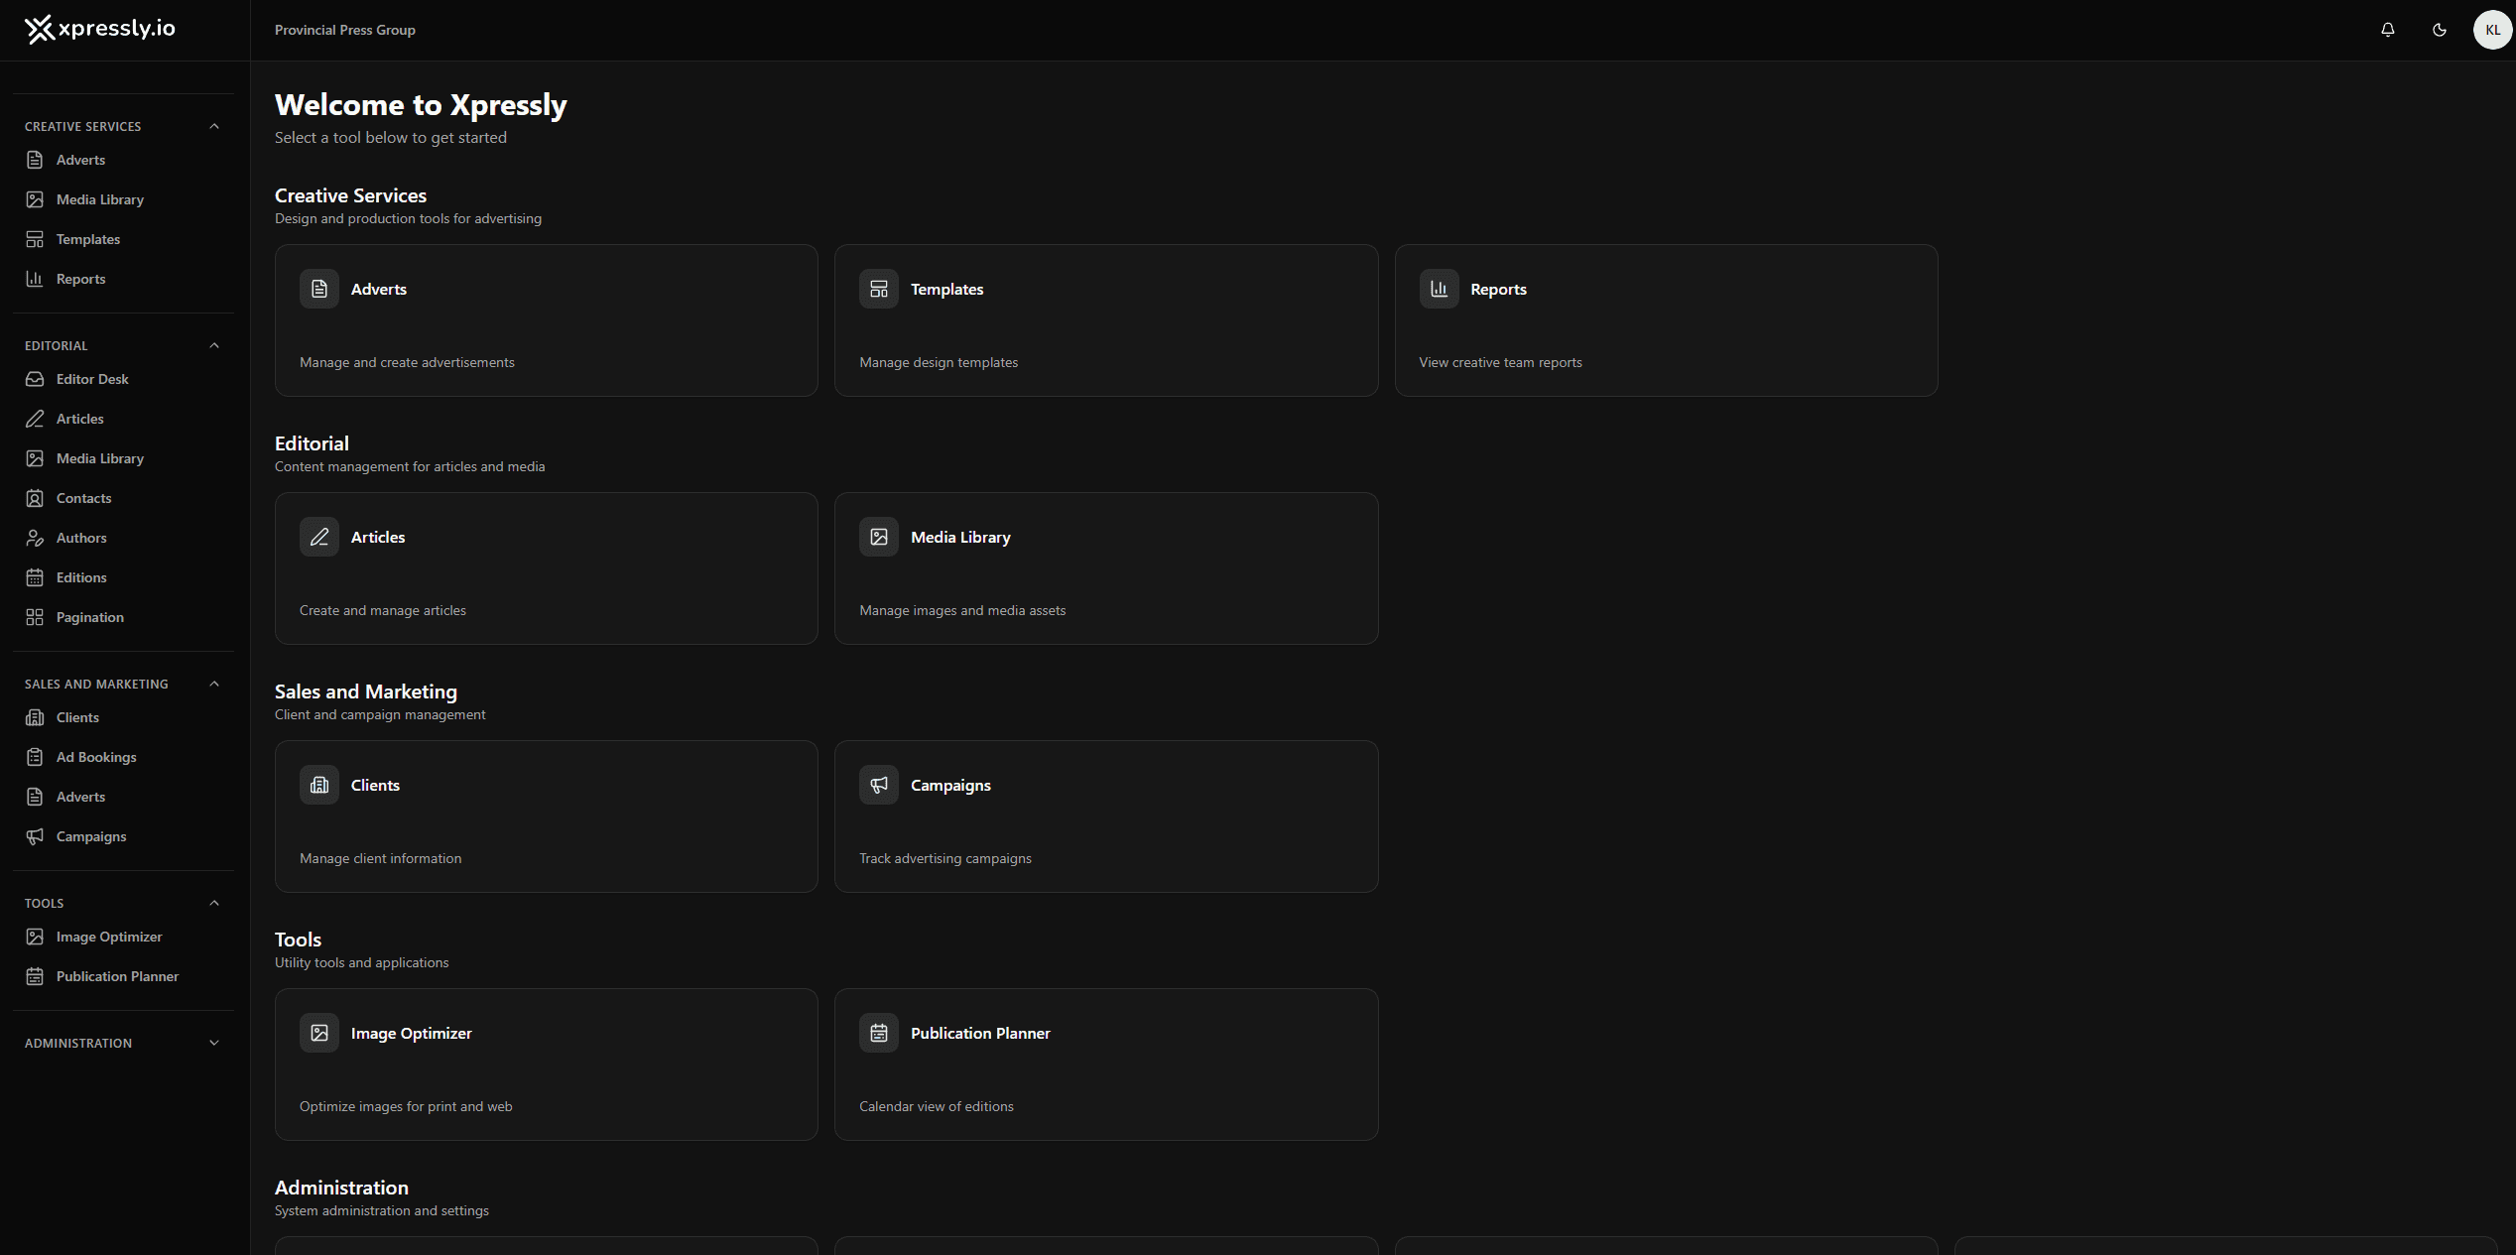
Task: Open Contacts under Editorial
Action: tap(81, 498)
